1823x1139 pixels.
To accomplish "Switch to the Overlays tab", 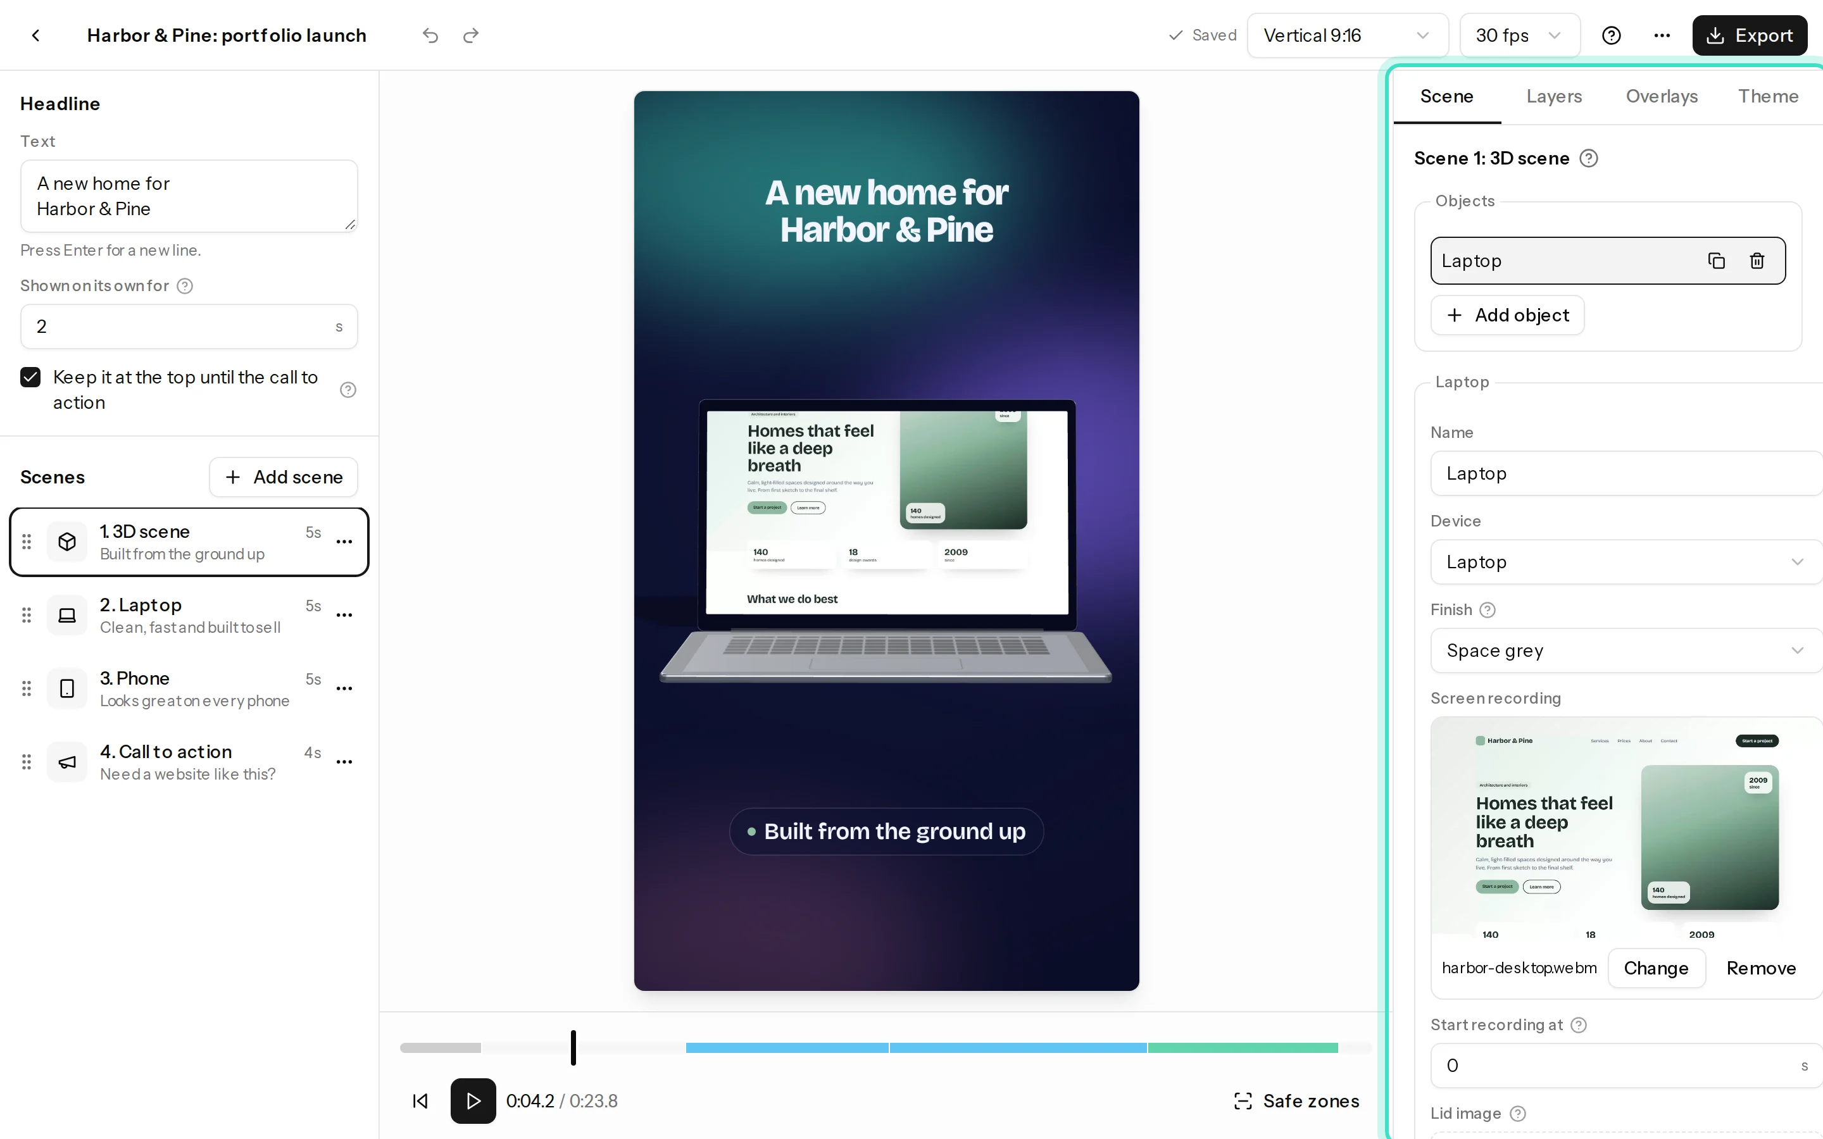I will [x=1662, y=96].
